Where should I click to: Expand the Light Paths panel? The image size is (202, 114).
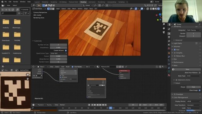pyautogui.click(x=177, y=43)
